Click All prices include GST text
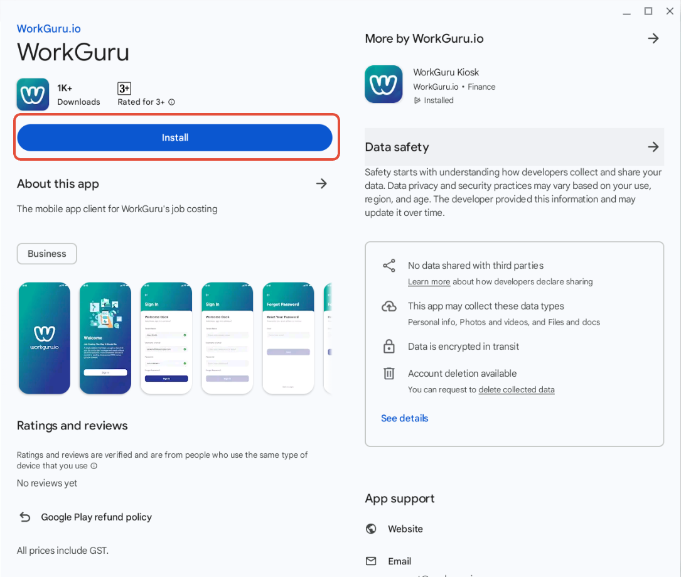Image resolution: width=681 pixels, height=577 pixels. click(63, 551)
